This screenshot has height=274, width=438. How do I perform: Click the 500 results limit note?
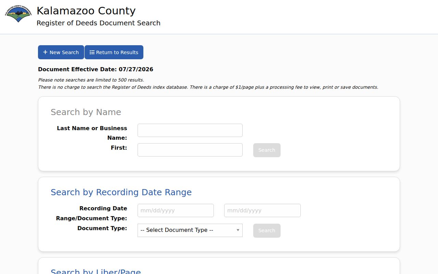coord(91,80)
